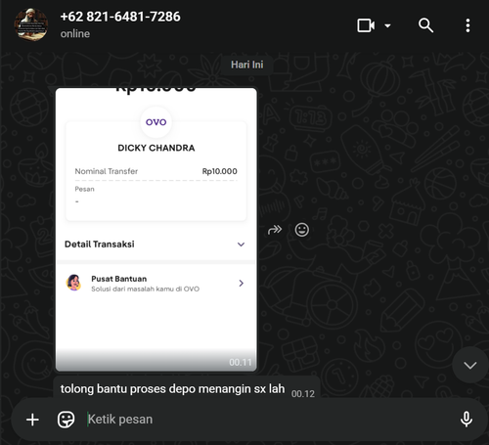Forward the receipt image message
Screen dimensions: 489x445
[x=275, y=230]
